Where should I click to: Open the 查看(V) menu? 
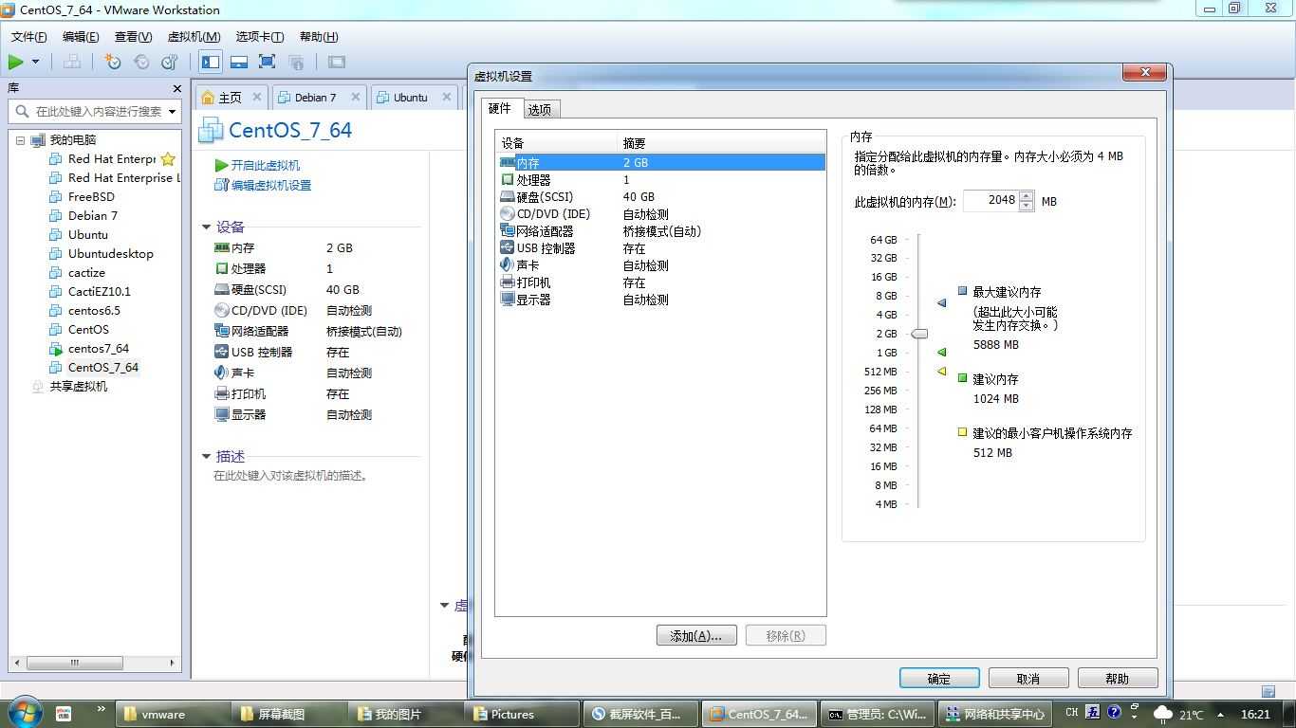coord(133,37)
